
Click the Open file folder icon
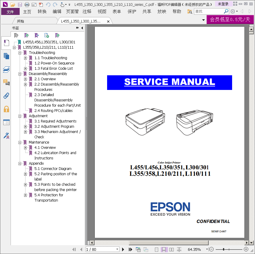click(13, 4)
